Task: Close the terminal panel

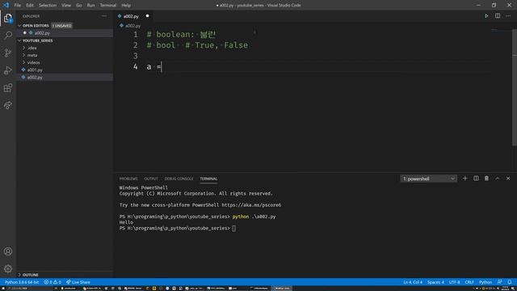Action: pos(508,178)
